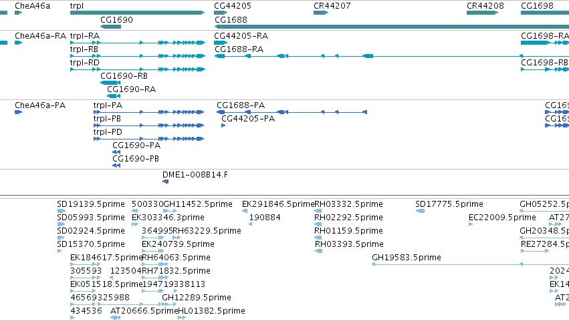Click EST 190884 label

click(x=265, y=218)
